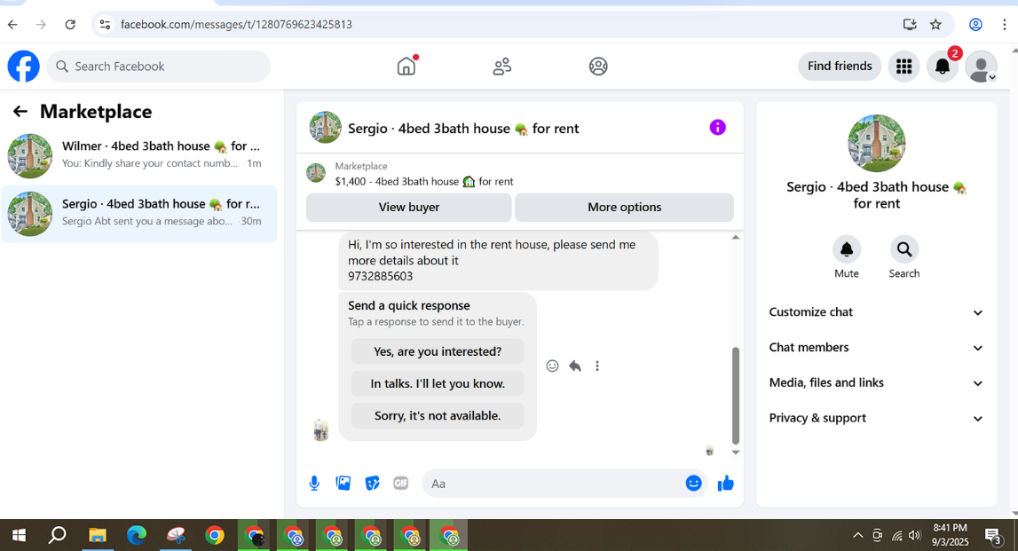Attach a photo or file
The height and width of the screenshot is (551, 1018).
tap(343, 484)
